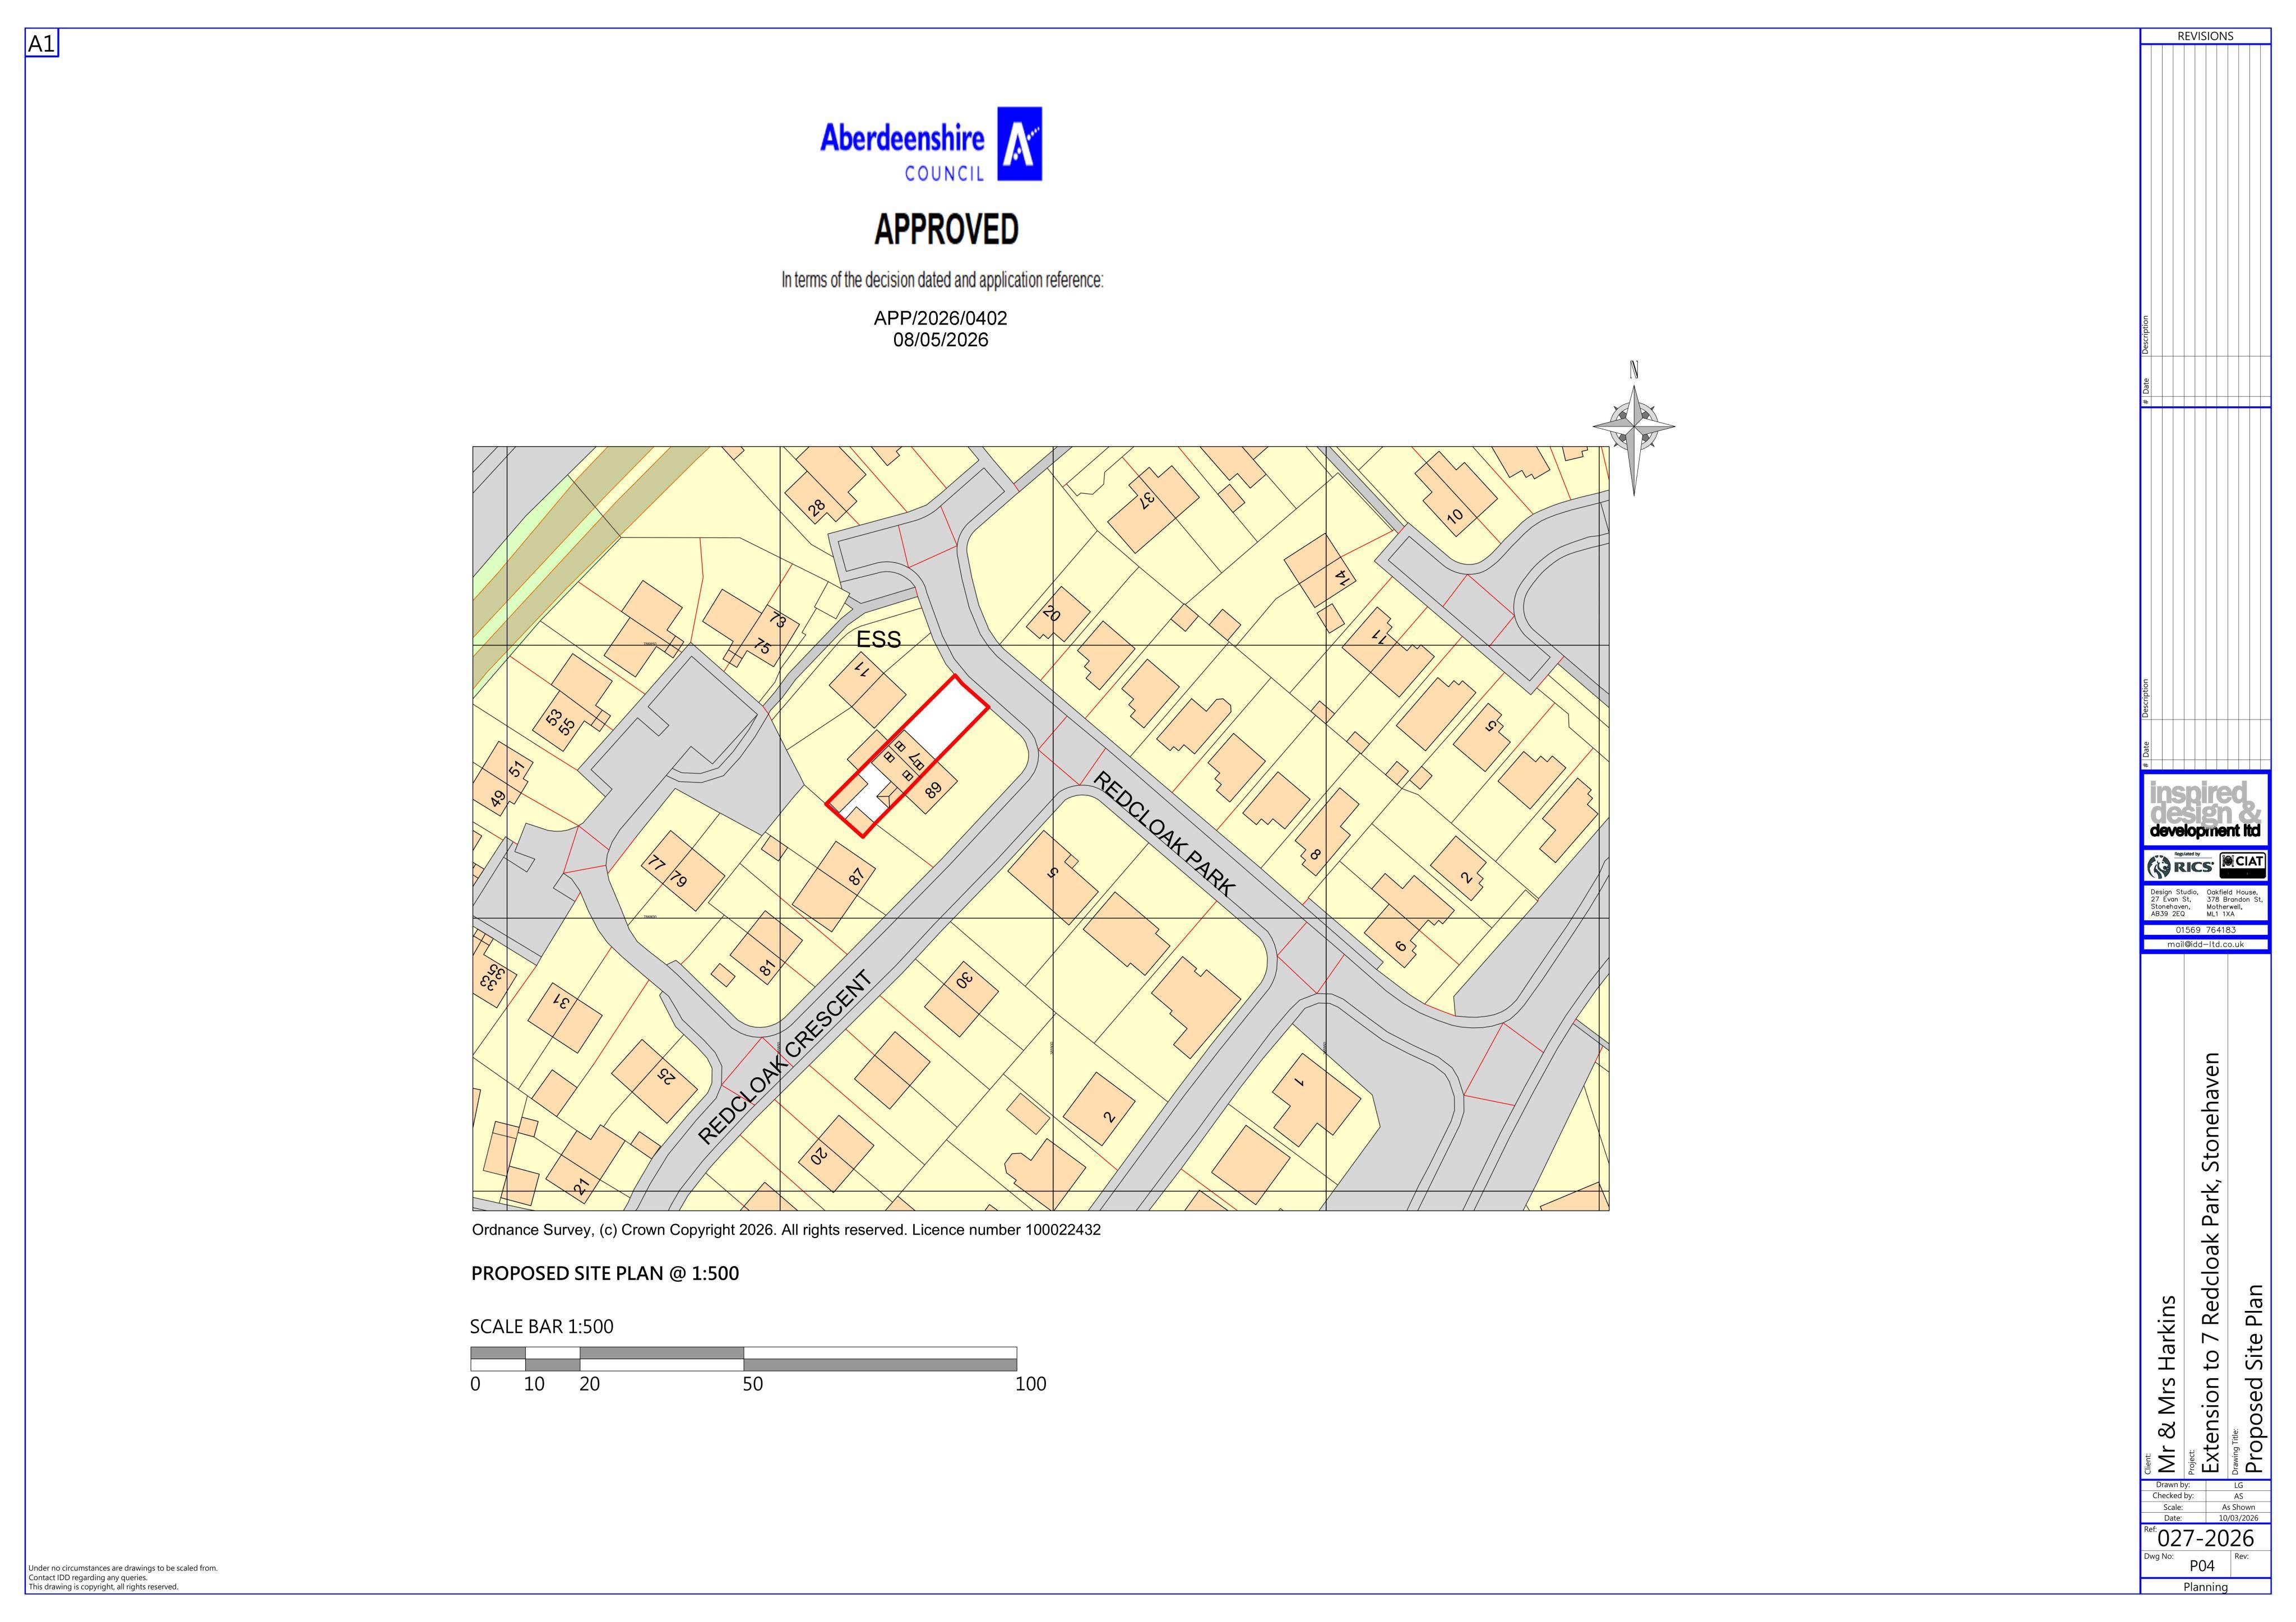
Task: Click email mail@idd-ltd.co.uk
Action: [x=2205, y=944]
